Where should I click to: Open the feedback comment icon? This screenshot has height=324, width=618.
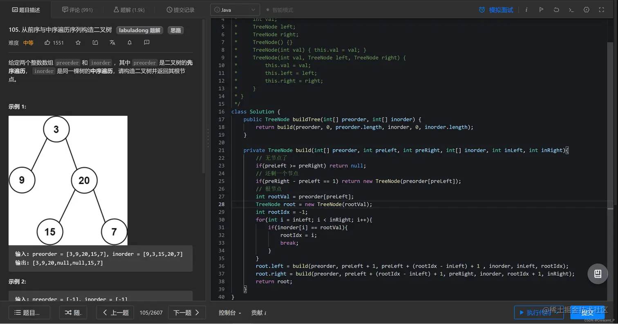pyautogui.click(x=147, y=42)
